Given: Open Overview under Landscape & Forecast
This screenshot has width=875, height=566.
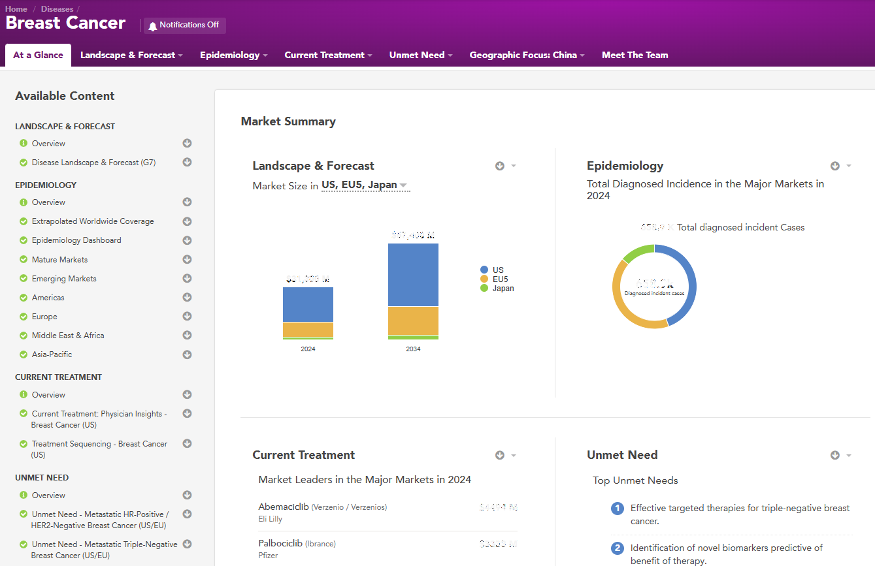Looking at the screenshot, I should point(48,144).
